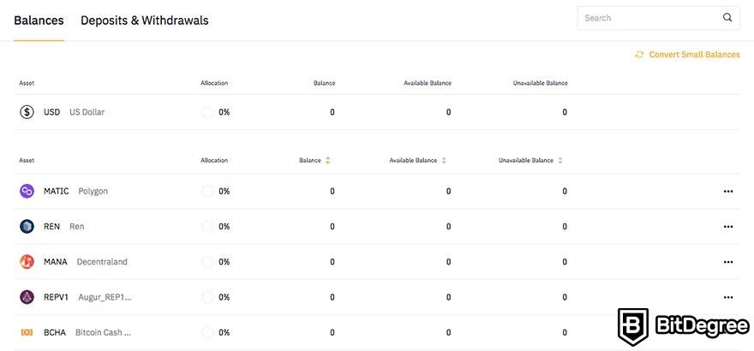754x351 pixels.
Task: Sort by Balance using the sort arrows
Action: point(328,160)
